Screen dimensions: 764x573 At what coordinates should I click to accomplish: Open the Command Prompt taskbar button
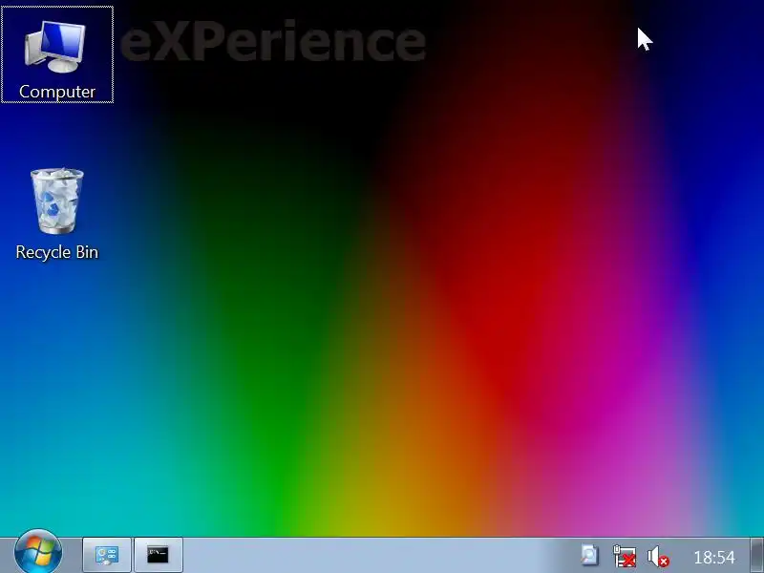click(158, 555)
